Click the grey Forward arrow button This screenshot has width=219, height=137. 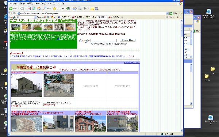click(22, 9)
